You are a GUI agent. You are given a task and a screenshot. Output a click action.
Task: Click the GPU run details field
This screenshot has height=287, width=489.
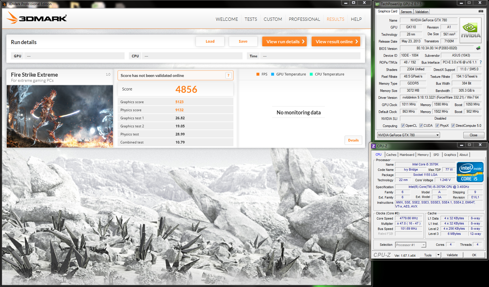pyautogui.click(x=74, y=56)
